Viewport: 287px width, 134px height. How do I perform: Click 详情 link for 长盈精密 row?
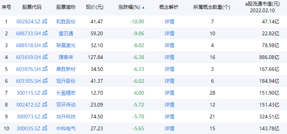pyautogui.click(x=169, y=93)
